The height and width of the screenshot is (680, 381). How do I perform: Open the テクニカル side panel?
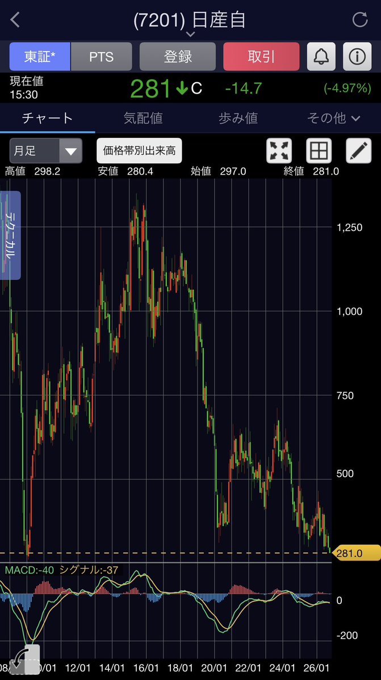[10, 235]
